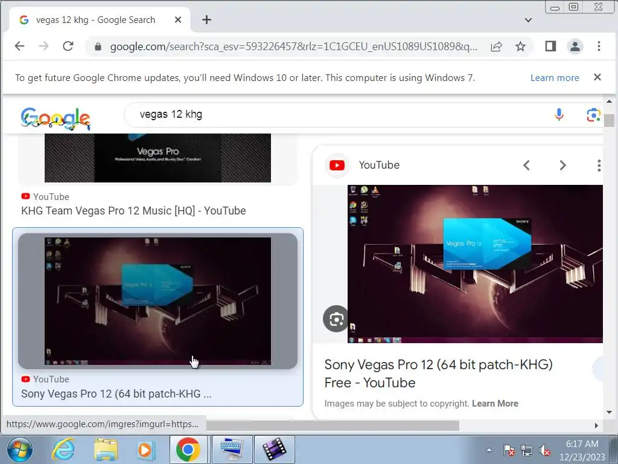Image resolution: width=618 pixels, height=464 pixels.
Task: Click the Google holiday logo
Action: [56, 118]
